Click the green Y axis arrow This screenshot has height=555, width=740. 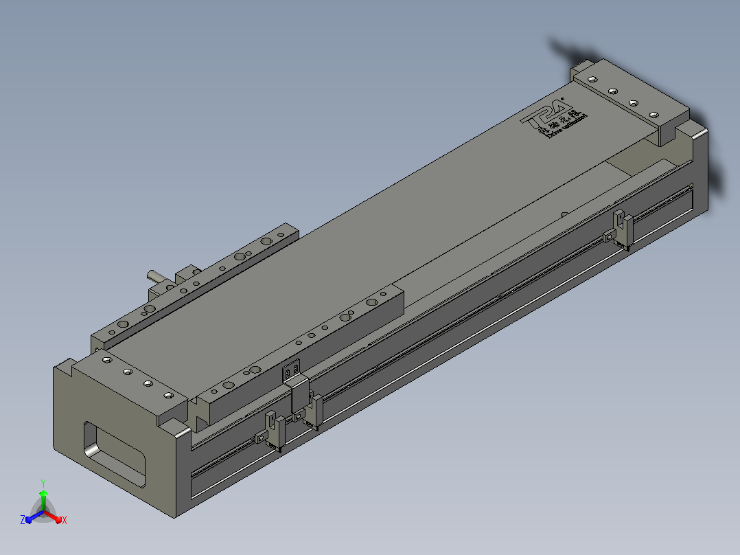(43, 500)
